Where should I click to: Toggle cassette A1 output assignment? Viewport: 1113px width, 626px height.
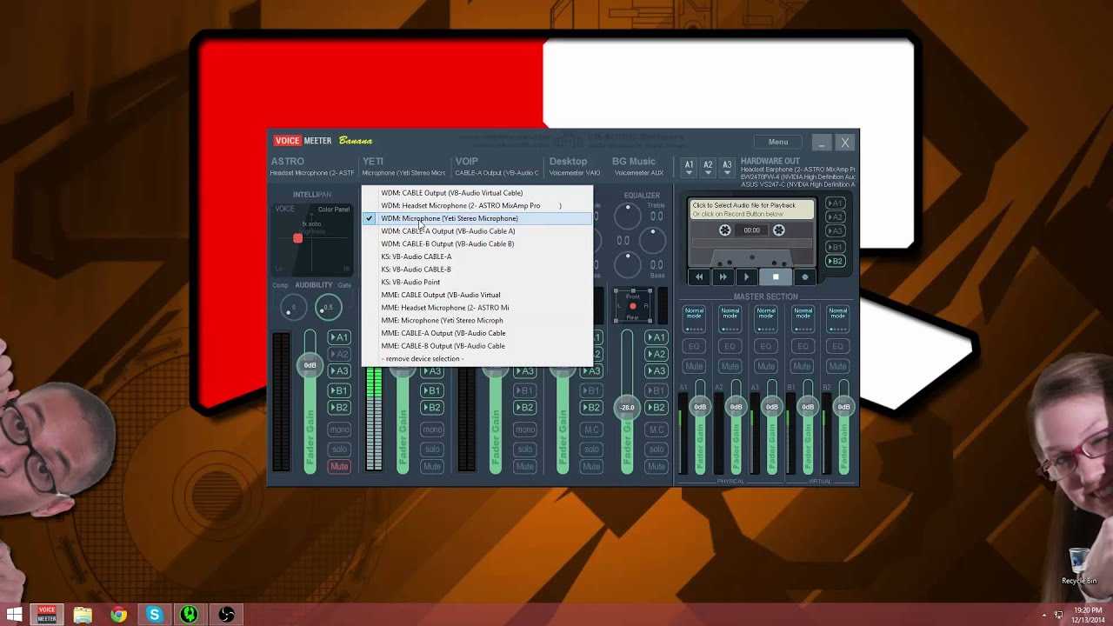[835, 203]
